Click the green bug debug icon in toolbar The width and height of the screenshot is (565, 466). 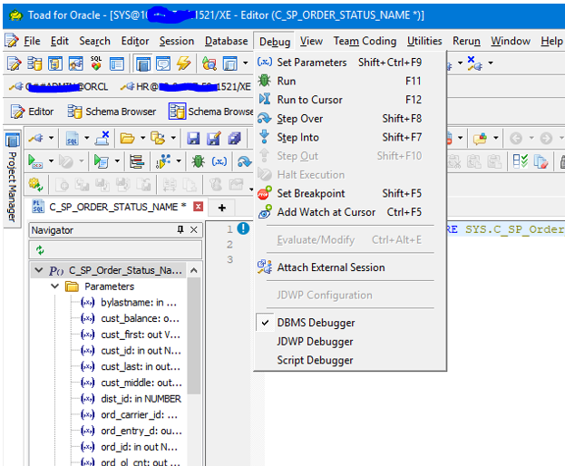[x=199, y=161]
